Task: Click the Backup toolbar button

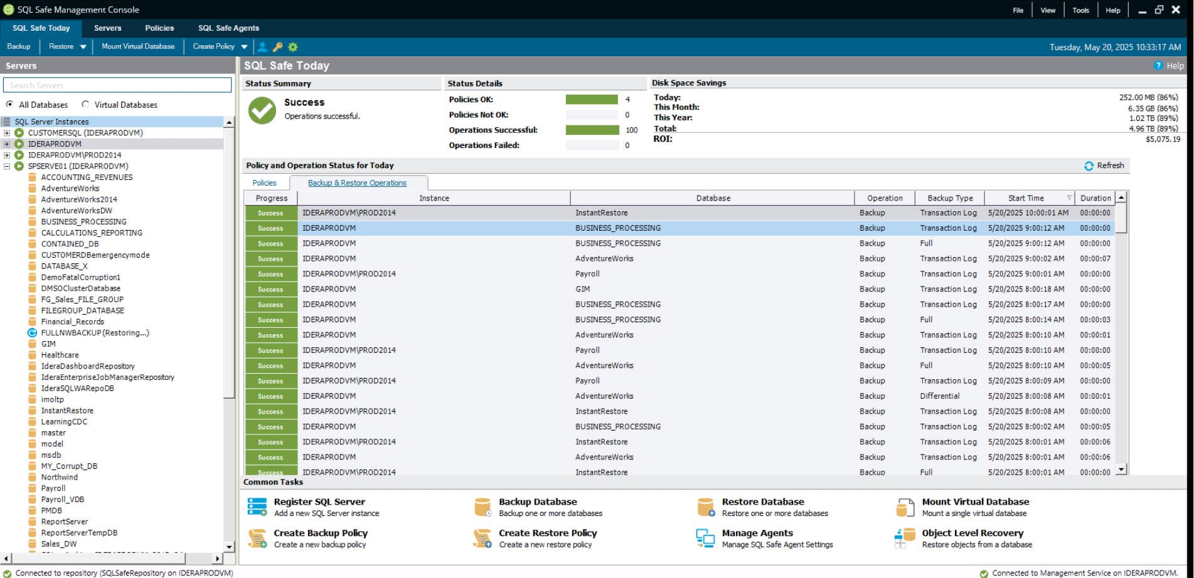Action: (18, 46)
